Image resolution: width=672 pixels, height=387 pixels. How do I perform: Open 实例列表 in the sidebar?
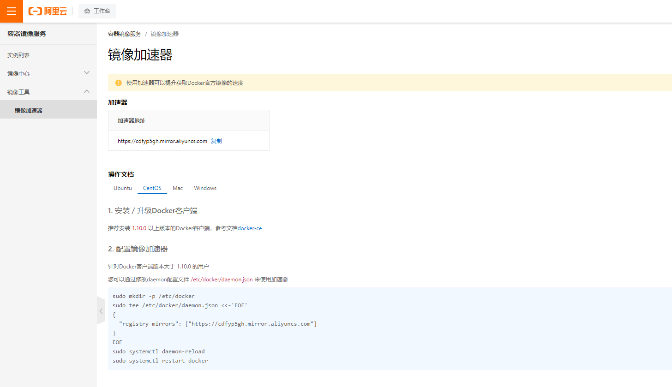tap(18, 55)
